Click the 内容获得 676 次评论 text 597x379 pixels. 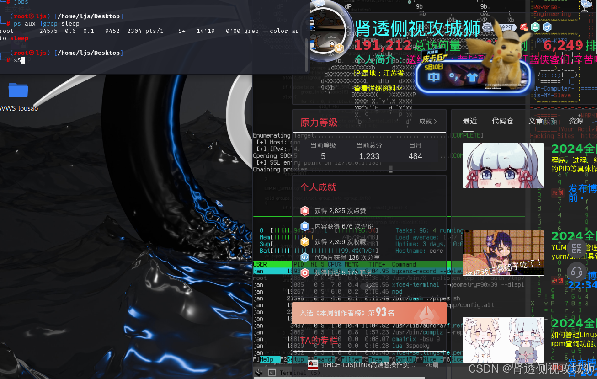[x=344, y=226]
